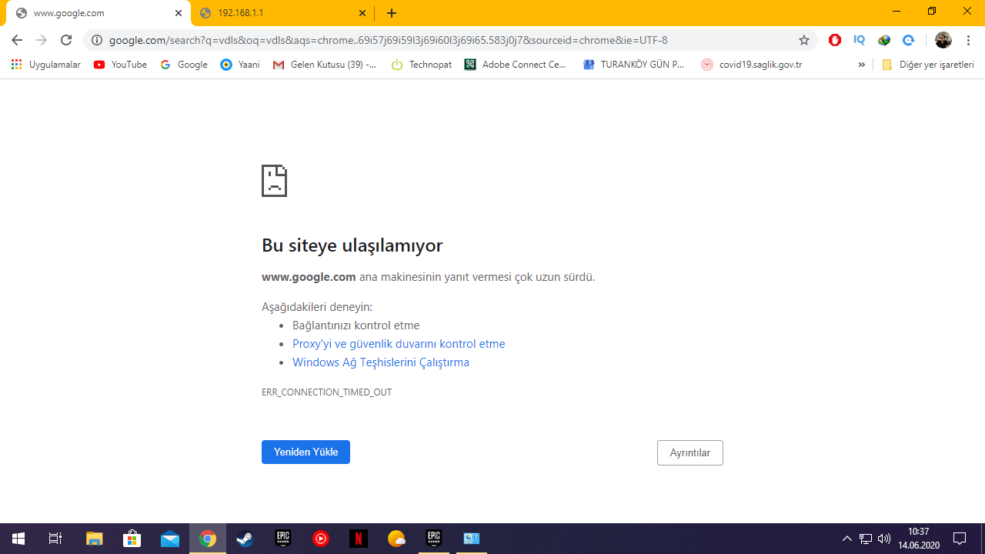Open the taskbar clock showing 10:37
Screen dimensions: 985x554
[x=919, y=539]
